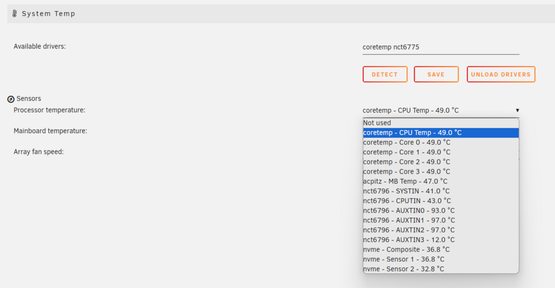The width and height of the screenshot is (555, 288).
Task: Click the Mainboard temperature label
Action: pyautogui.click(x=51, y=131)
